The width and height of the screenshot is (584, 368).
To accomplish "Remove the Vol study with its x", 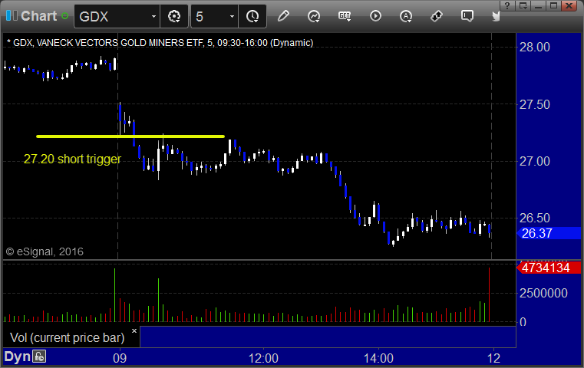I will point(134,330).
